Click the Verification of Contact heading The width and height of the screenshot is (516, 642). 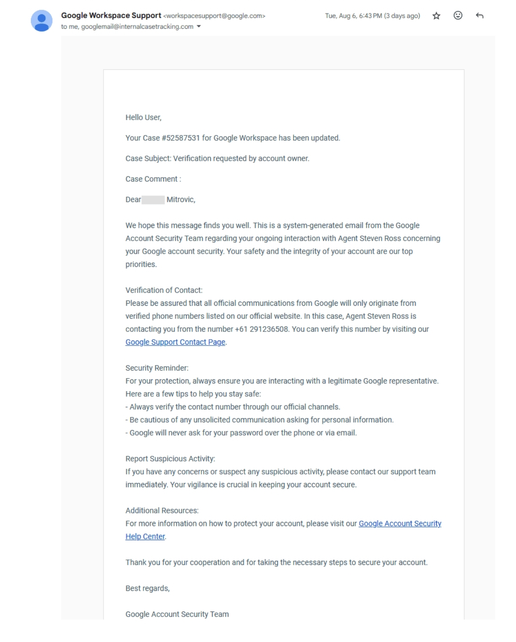(x=164, y=290)
